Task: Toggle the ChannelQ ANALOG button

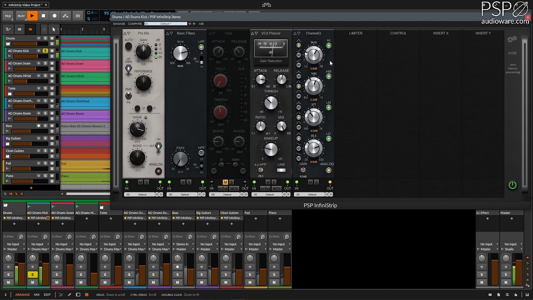Action: [329, 170]
